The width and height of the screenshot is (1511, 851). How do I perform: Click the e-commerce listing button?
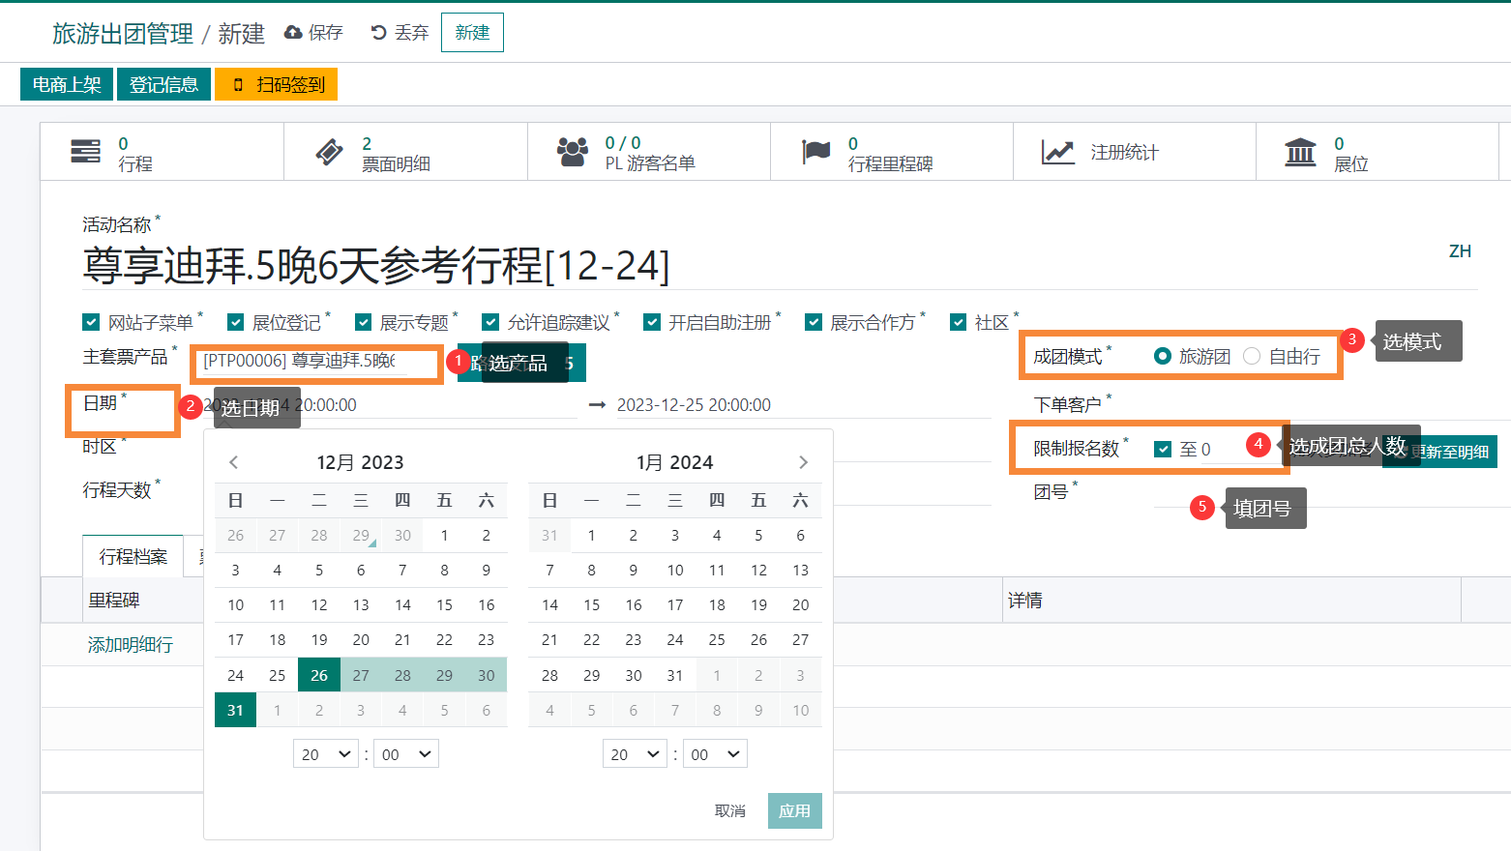[67, 84]
